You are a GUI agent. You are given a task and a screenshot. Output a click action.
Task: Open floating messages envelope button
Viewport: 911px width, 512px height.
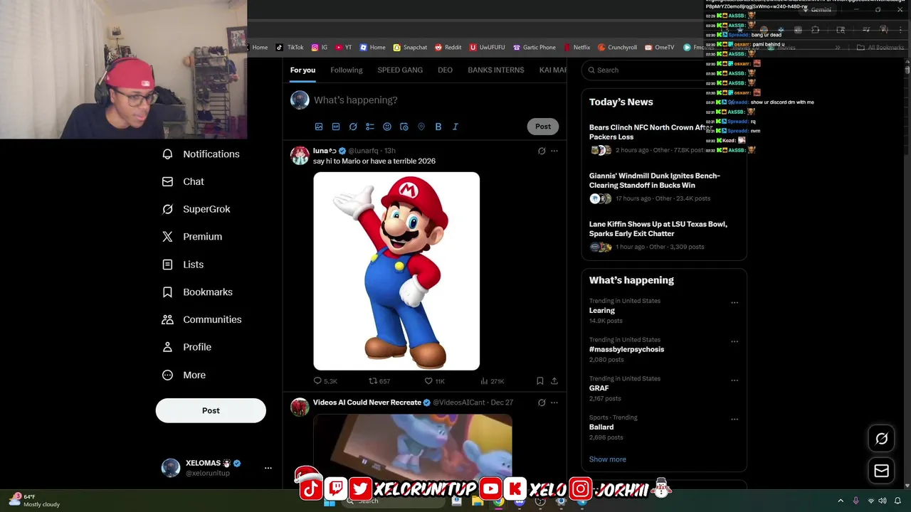coord(881,471)
